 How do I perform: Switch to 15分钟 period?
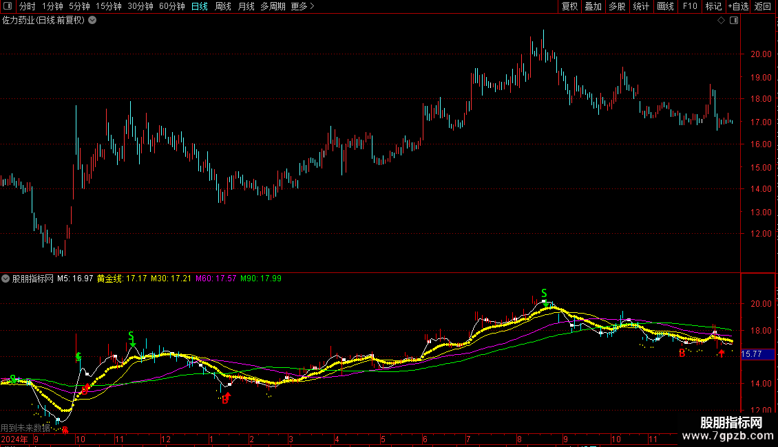(x=109, y=6)
